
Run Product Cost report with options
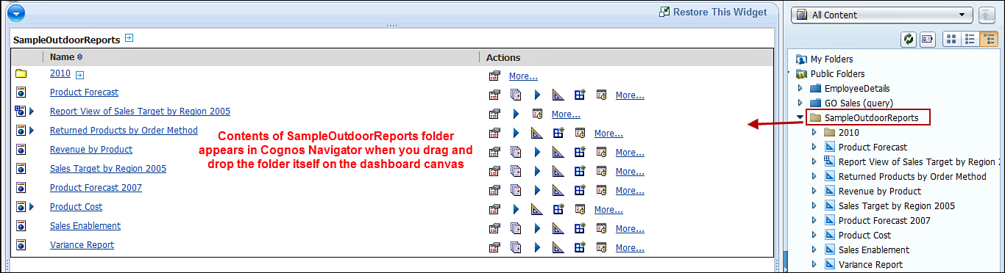[516, 209]
